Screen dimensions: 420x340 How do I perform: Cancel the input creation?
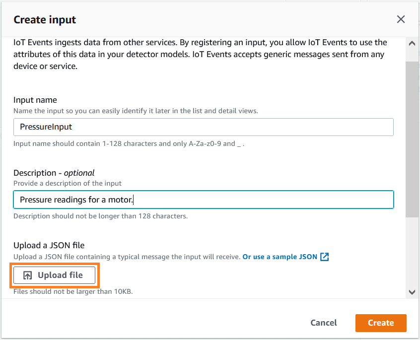point(324,323)
